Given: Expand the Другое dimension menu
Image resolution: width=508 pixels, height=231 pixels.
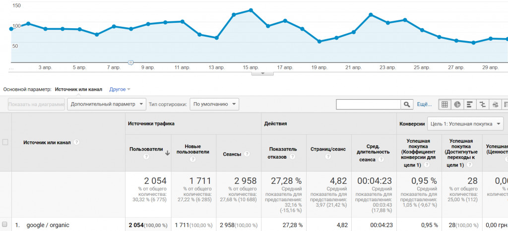Looking at the screenshot, I should [x=120, y=89].
